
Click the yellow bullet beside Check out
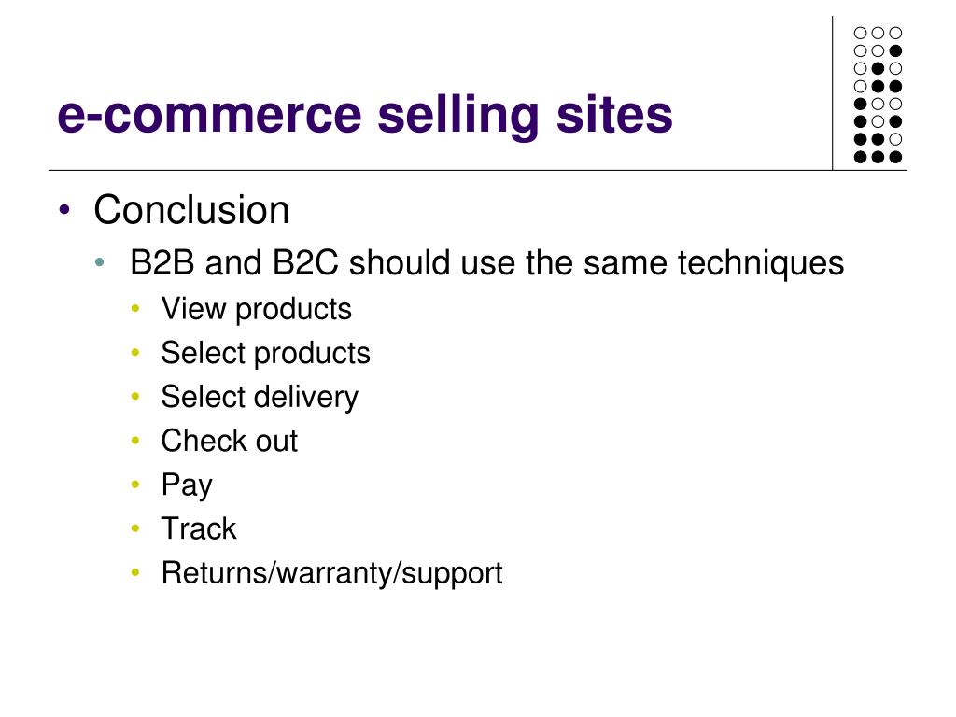[x=135, y=441]
